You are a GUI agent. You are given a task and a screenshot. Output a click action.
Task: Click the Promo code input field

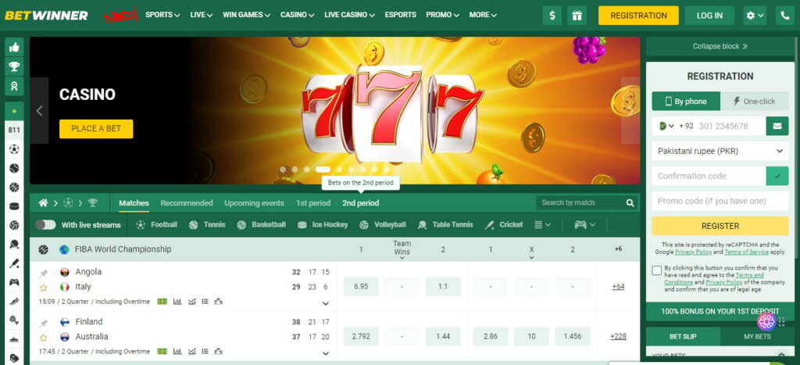click(720, 201)
